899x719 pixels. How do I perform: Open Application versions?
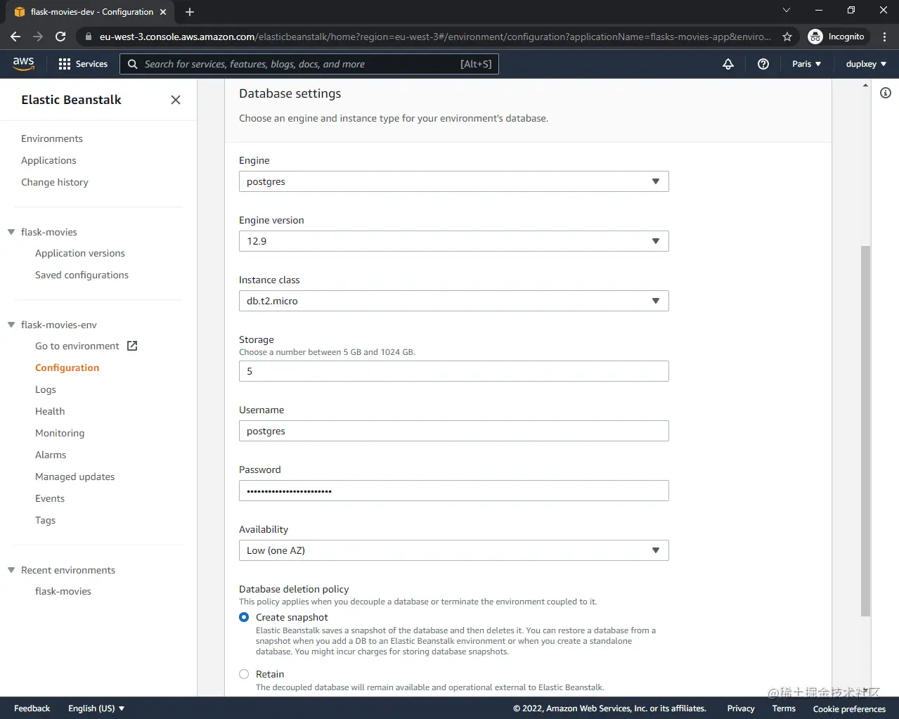(x=80, y=253)
